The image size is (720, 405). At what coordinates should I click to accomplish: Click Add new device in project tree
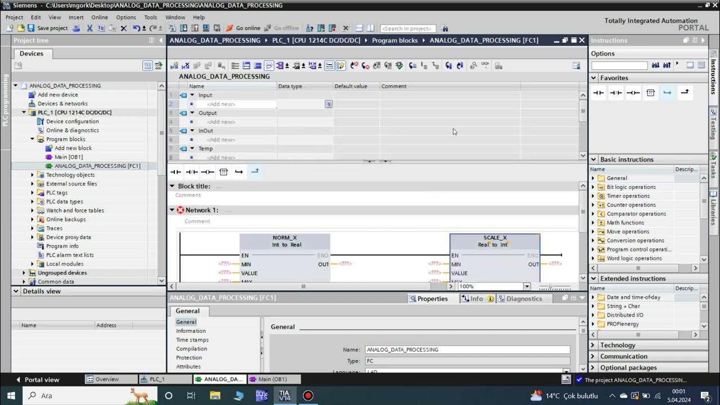(57, 94)
